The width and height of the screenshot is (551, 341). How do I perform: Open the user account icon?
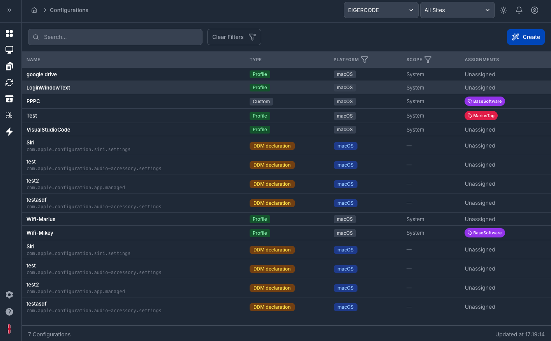point(535,10)
